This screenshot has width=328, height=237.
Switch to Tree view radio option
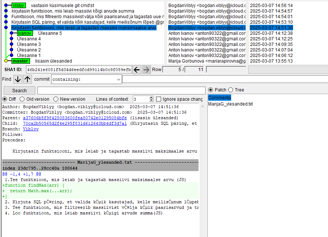pyautogui.click(x=230, y=90)
